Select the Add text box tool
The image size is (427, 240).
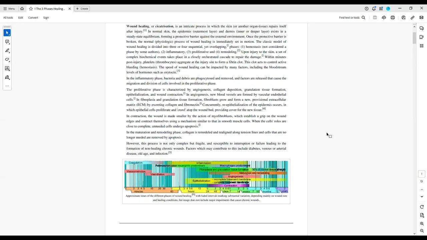click(7, 68)
